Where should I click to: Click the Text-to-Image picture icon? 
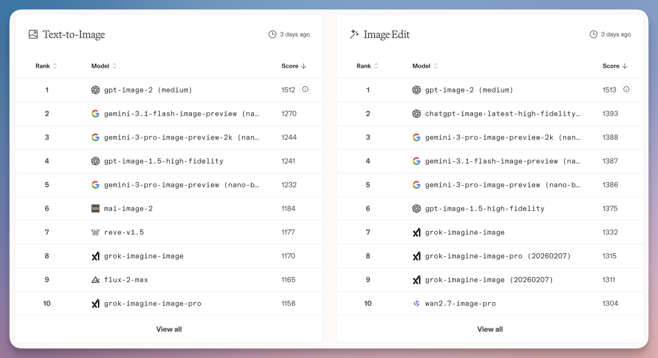[33, 35]
